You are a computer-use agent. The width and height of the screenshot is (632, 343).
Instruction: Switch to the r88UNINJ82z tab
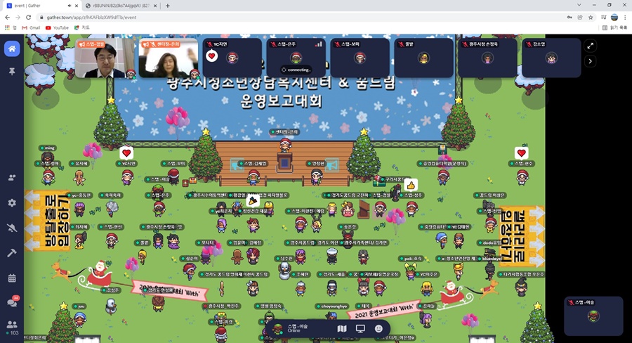[121, 6]
